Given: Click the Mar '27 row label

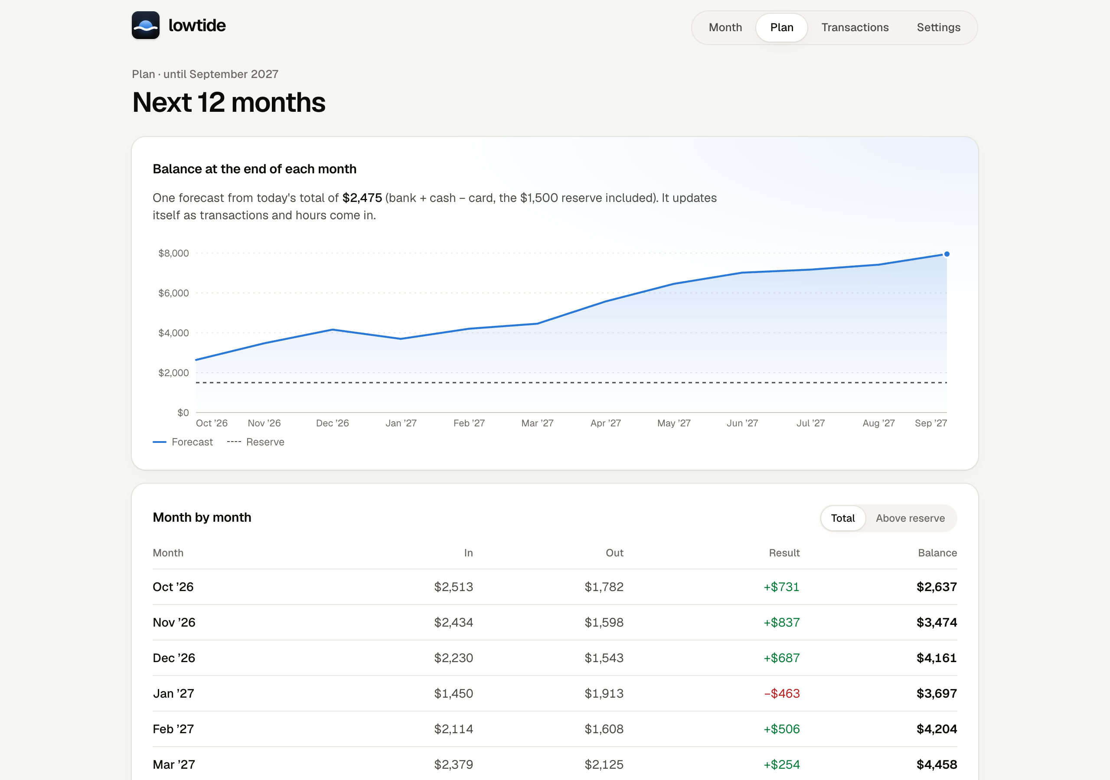Looking at the screenshot, I should (174, 764).
